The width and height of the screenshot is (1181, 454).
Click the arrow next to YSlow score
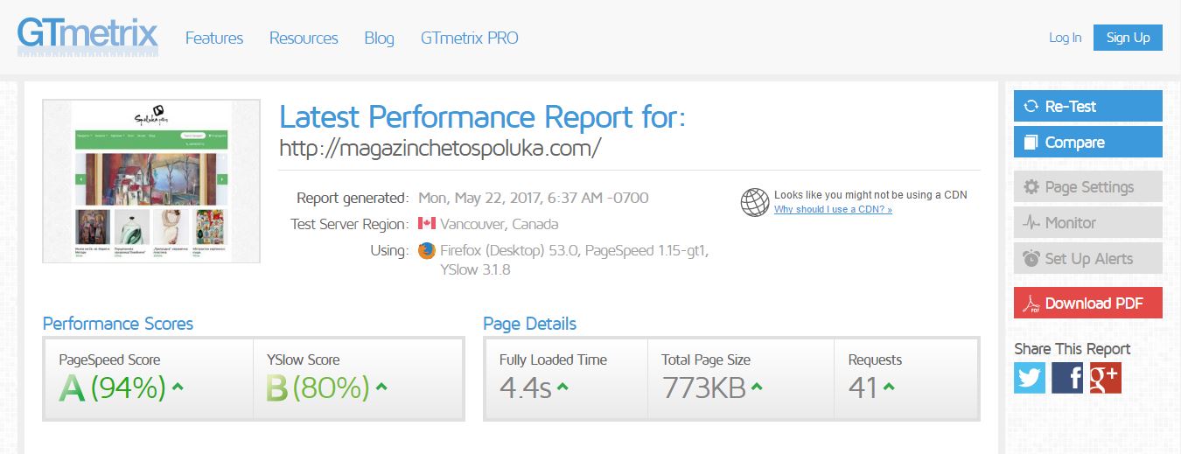[x=381, y=387]
